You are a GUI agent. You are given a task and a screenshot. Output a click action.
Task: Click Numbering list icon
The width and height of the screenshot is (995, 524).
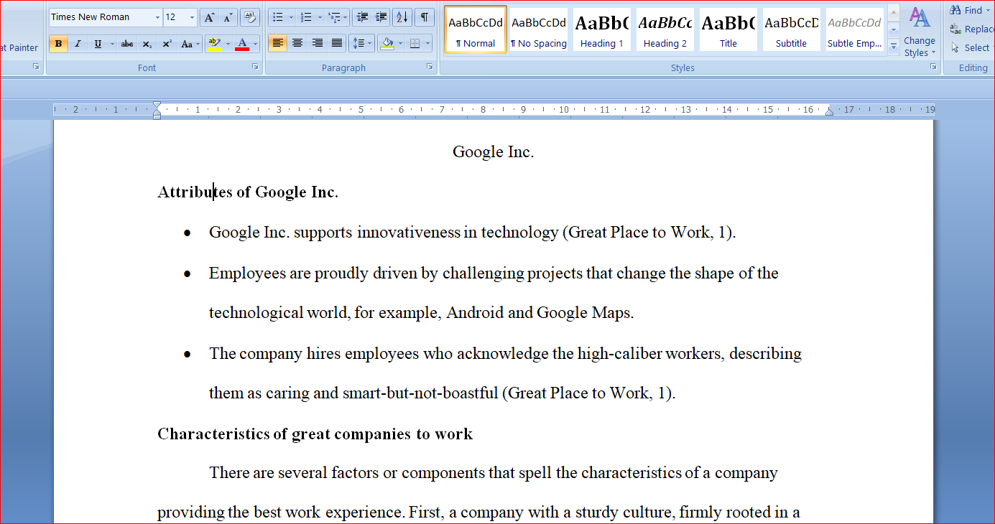coord(306,17)
